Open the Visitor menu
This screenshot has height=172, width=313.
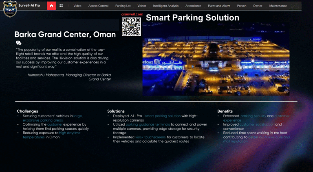pyautogui.click(x=142, y=6)
